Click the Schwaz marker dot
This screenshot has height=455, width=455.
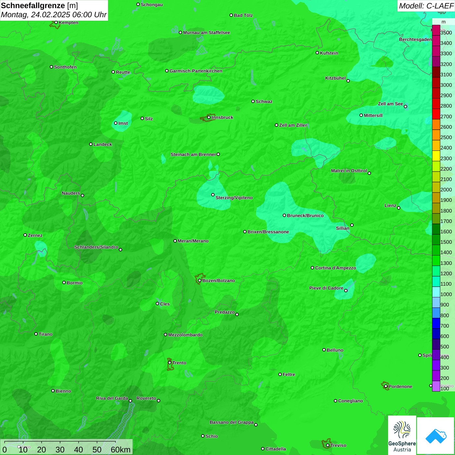tap(253, 101)
